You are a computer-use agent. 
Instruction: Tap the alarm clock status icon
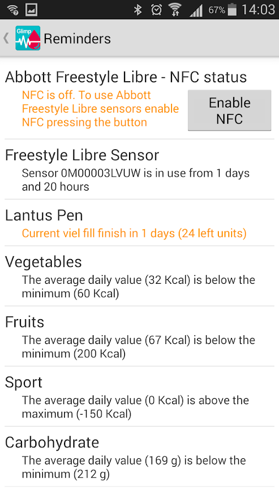tap(156, 10)
